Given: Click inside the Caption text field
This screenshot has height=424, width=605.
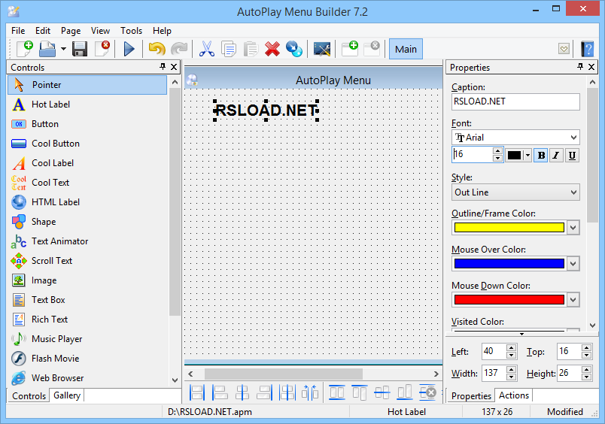Looking at the screenshot, I should [515, 101].
